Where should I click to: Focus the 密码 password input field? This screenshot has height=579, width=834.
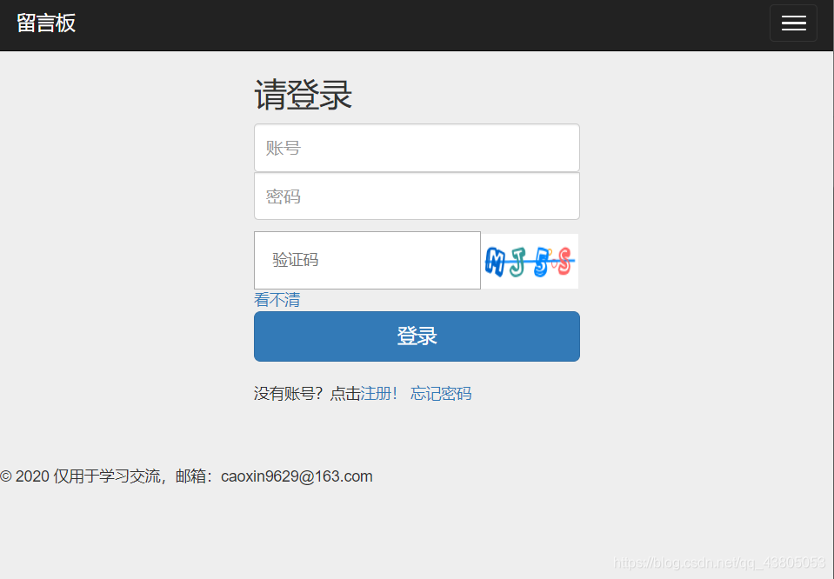pyautogui.click(x=417, y=196)
